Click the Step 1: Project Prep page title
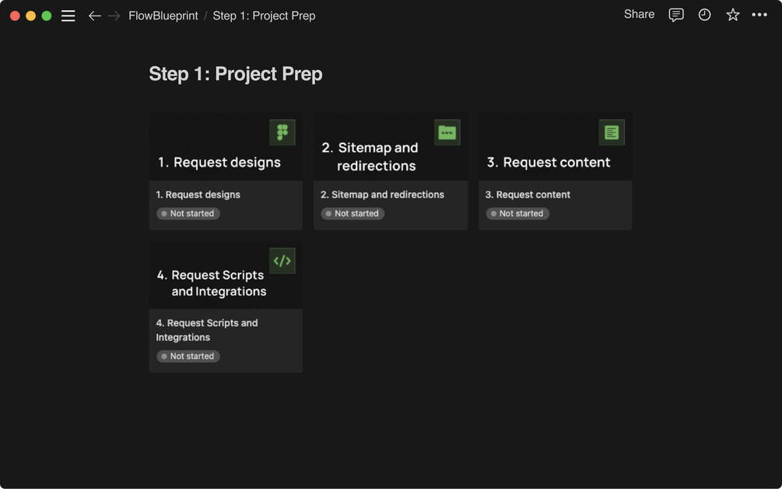Viewport: 782px width, 489px height. point(236,74)
